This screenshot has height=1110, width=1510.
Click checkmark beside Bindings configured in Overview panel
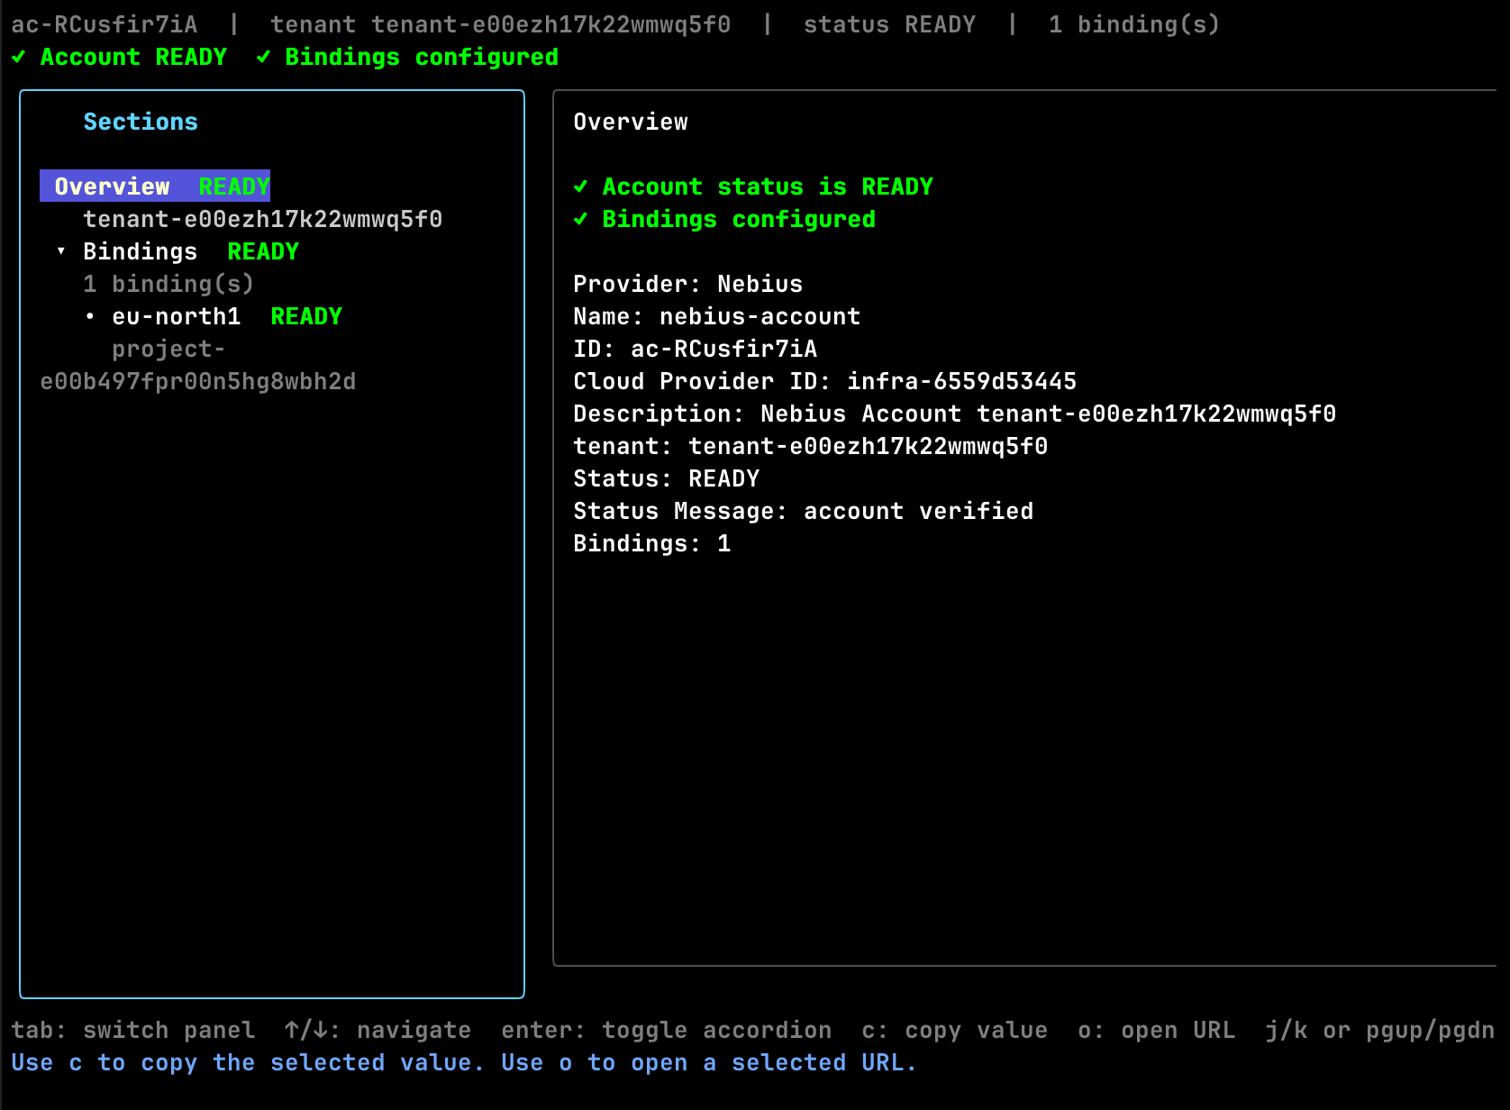pyautogui.click(x=580, y=219)
